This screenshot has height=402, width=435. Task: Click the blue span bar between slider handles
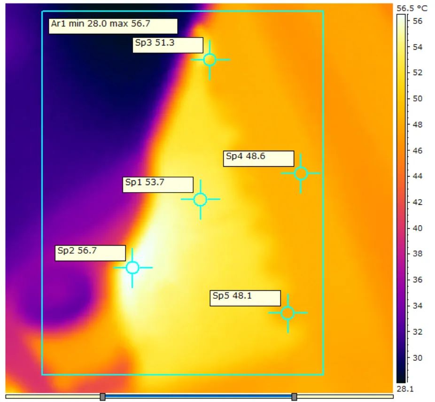click(198, 396)
